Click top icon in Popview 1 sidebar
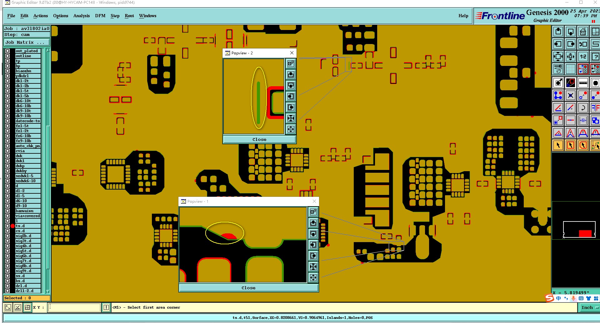Viewport: 600px width, 323px height. 313,212
